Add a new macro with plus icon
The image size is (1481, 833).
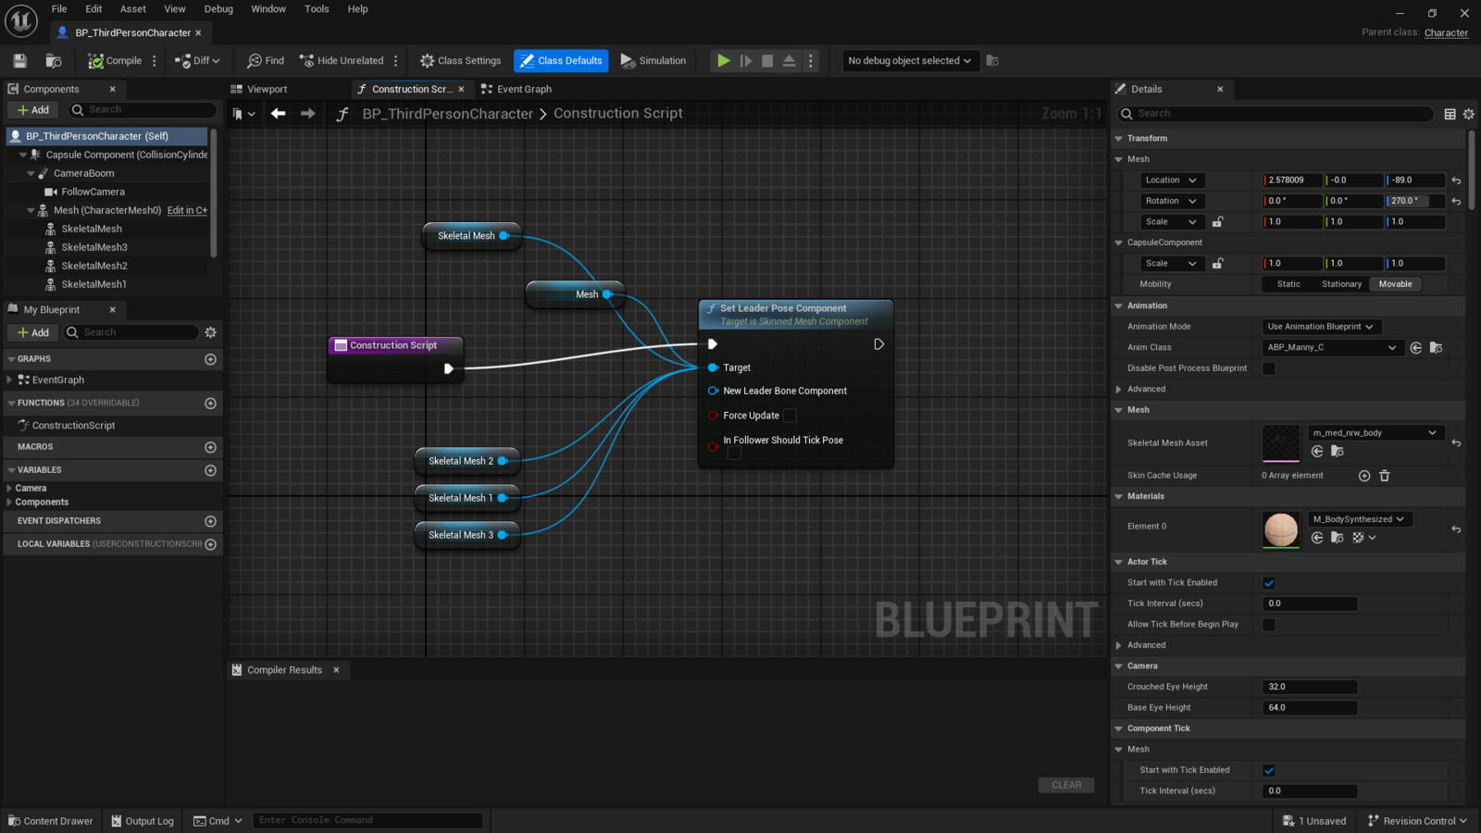coord(210,447)
